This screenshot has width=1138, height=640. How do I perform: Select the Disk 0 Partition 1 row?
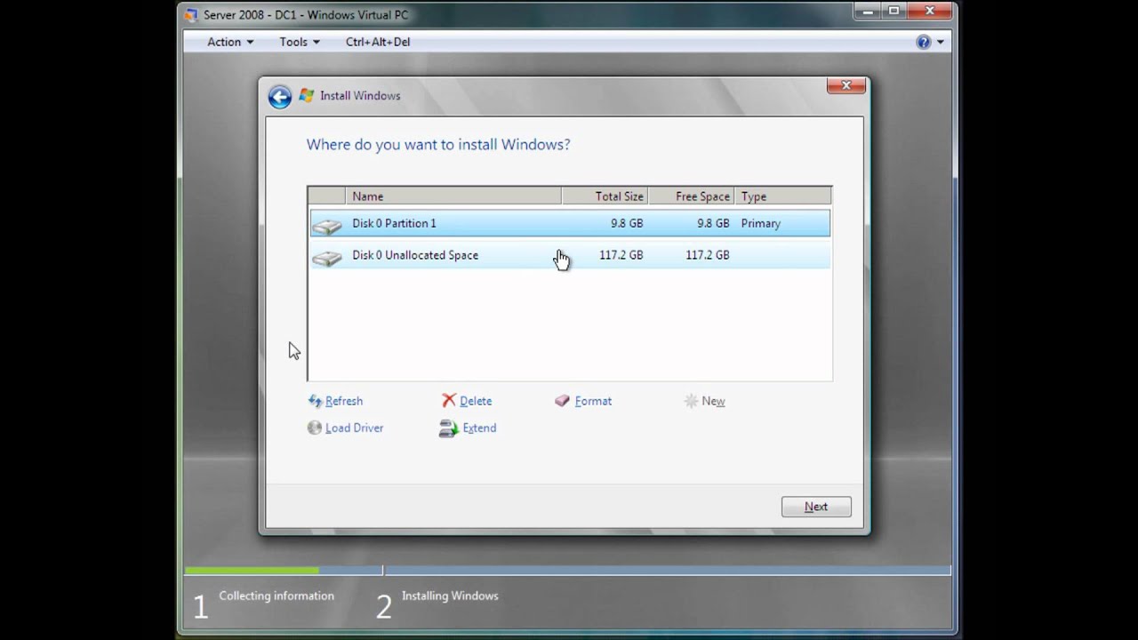[570, 223]
